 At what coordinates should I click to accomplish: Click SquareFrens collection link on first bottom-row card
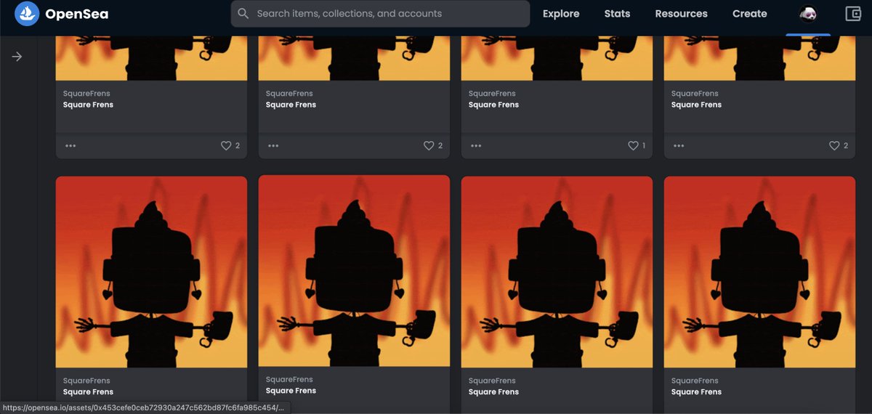[x=86, y=381]
